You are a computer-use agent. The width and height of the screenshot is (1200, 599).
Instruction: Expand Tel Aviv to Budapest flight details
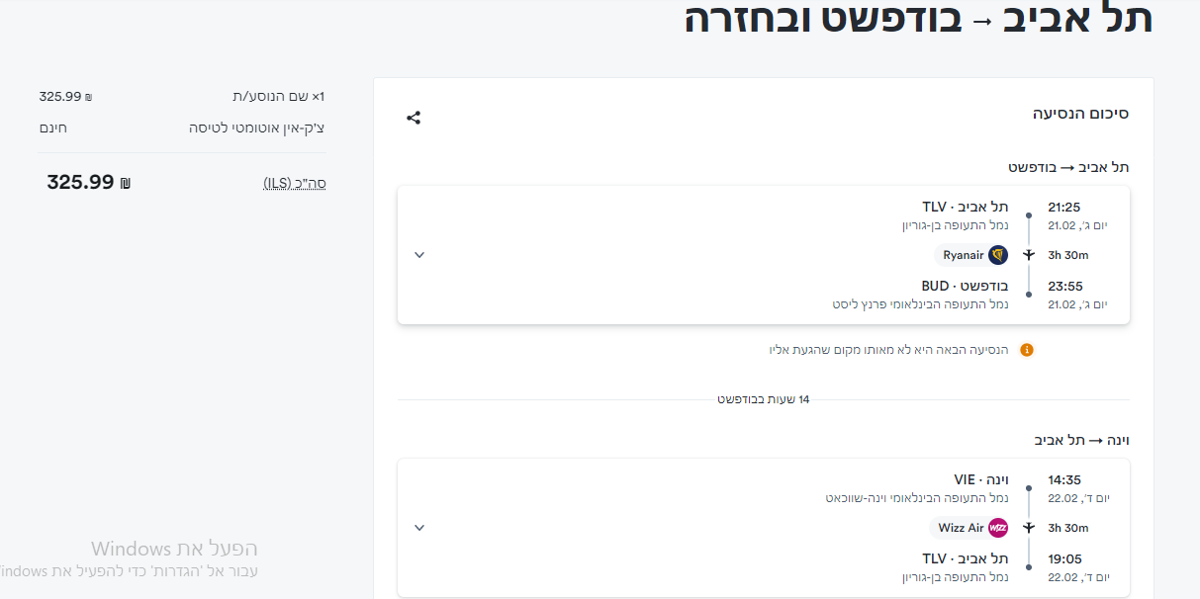(419, 255)
